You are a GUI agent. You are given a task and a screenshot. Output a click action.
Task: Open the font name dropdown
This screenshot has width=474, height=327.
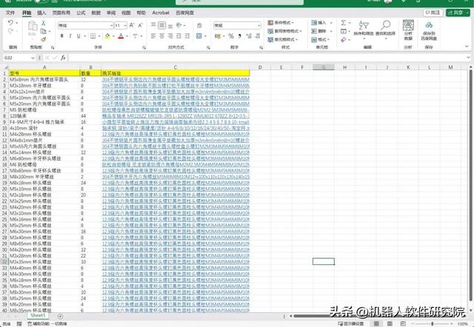coord(111,25)
